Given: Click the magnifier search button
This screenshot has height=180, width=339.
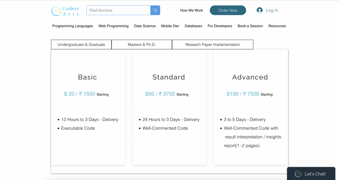Looking at the screenshot, I should click(x=155, y=10).
